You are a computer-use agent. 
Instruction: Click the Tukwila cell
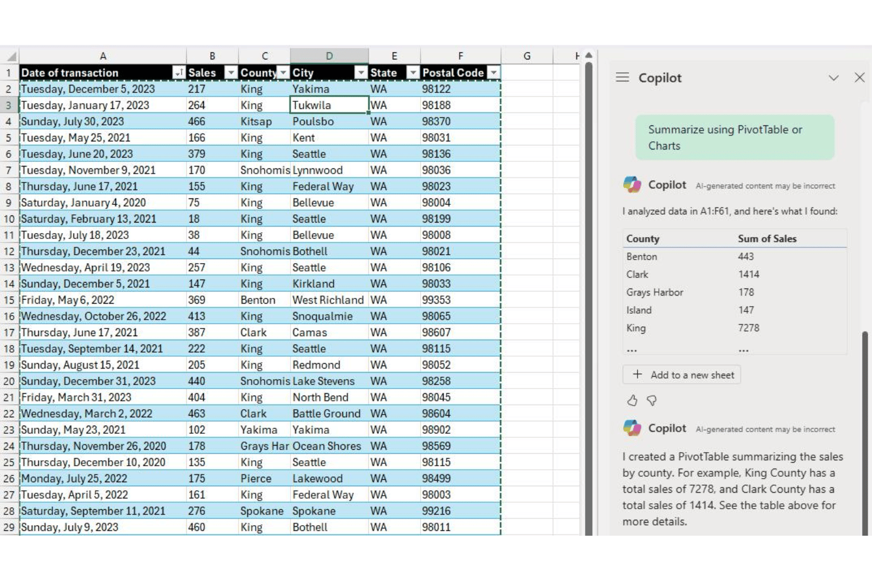coord(329,105)
